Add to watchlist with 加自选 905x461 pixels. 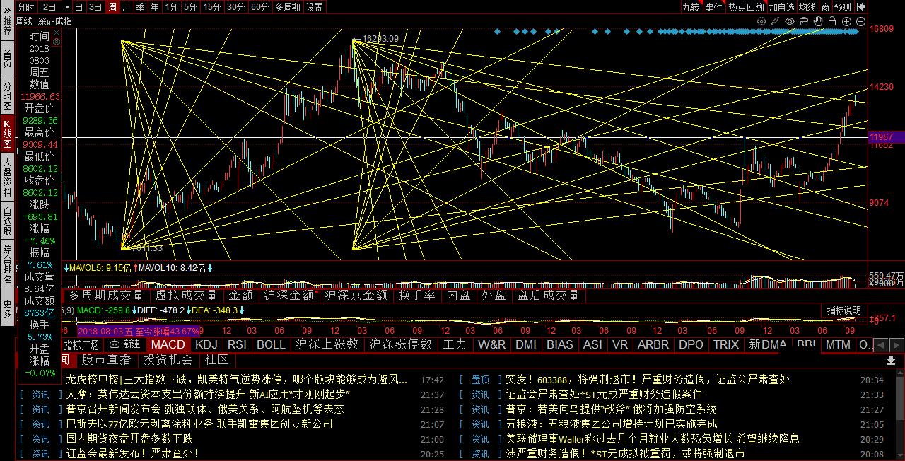tap(782, 7)
